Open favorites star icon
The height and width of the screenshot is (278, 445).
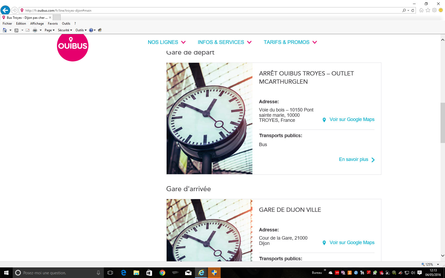tap(428, 10)
